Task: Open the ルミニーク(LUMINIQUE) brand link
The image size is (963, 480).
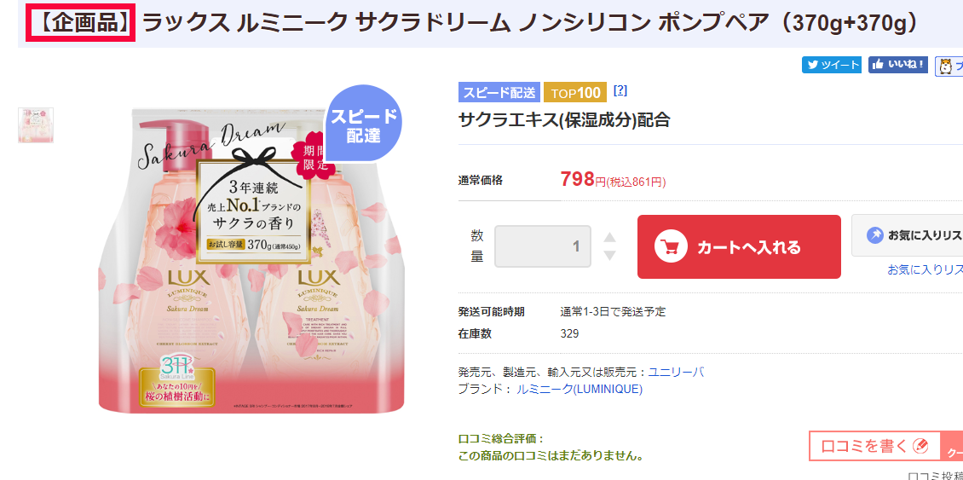Action: 580,389
